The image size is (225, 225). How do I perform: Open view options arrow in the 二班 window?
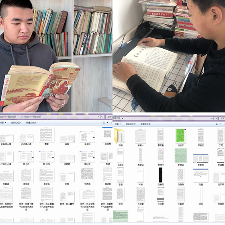221,124
